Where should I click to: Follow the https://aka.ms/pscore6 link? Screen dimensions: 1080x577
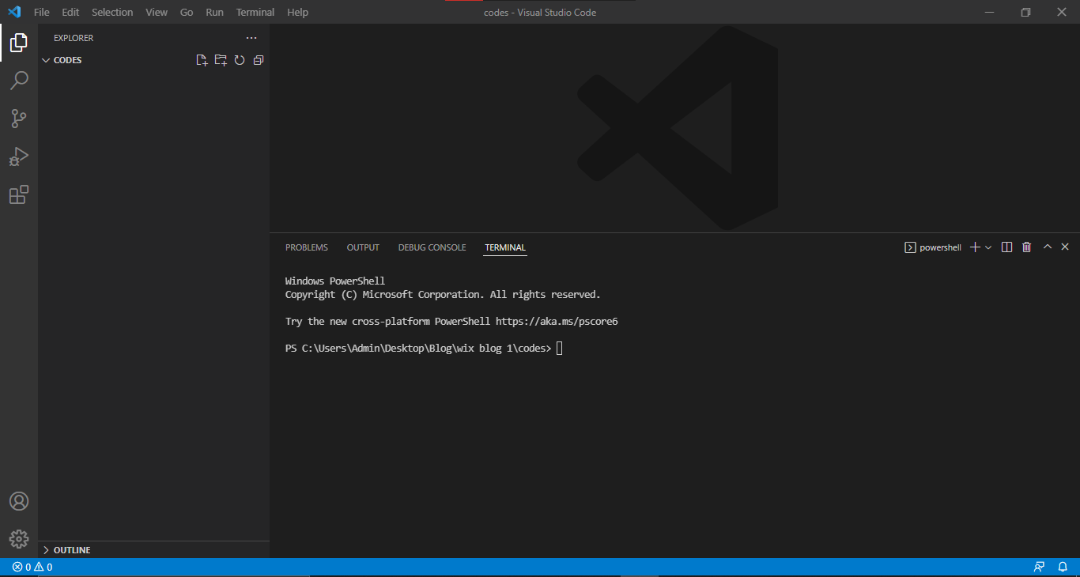point(557,321)
